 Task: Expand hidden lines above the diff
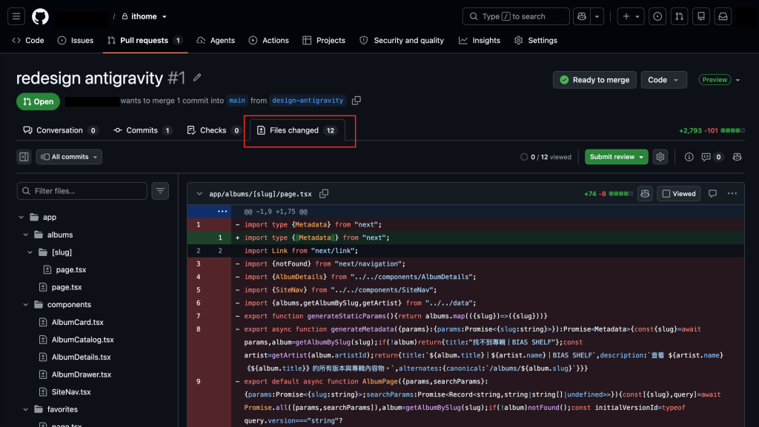pyautogui.click(x=222, y=212)
